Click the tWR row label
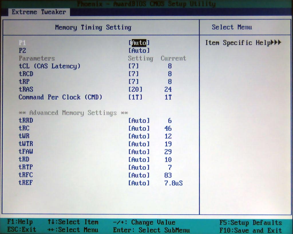293x234 pixels. pyautogui.click(x=24, y=136)
